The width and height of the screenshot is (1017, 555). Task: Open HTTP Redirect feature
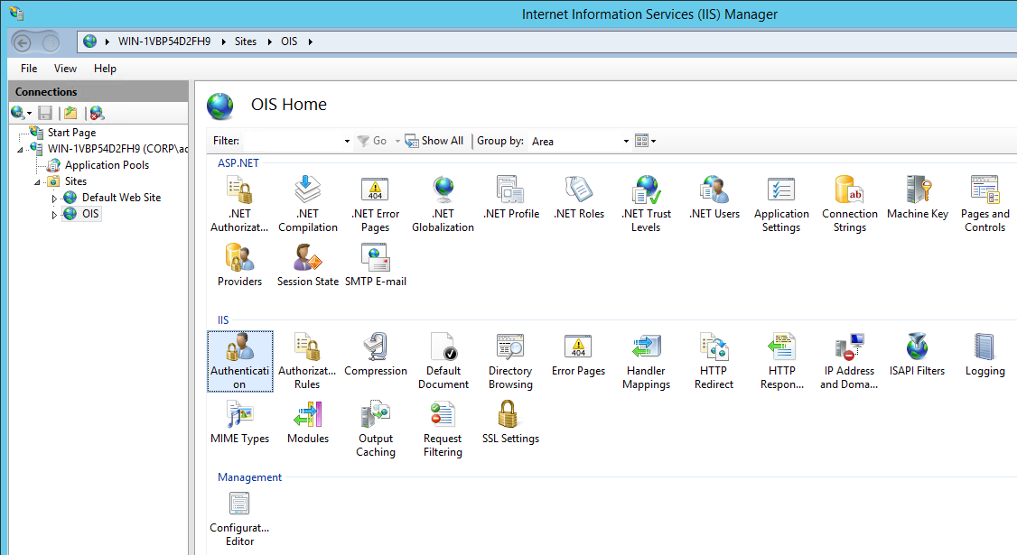click(714, 361)
